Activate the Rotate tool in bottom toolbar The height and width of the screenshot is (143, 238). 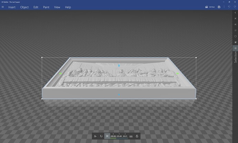101,136
